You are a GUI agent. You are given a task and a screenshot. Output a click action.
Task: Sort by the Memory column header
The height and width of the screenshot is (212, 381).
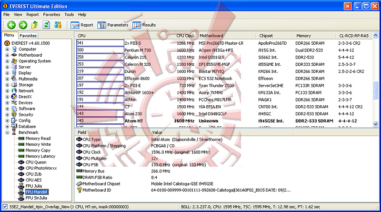315,36
